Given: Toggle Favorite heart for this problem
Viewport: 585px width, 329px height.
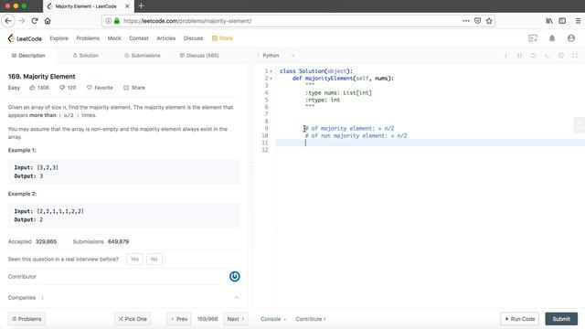Looking at the screenshot, I should point(100,88).
